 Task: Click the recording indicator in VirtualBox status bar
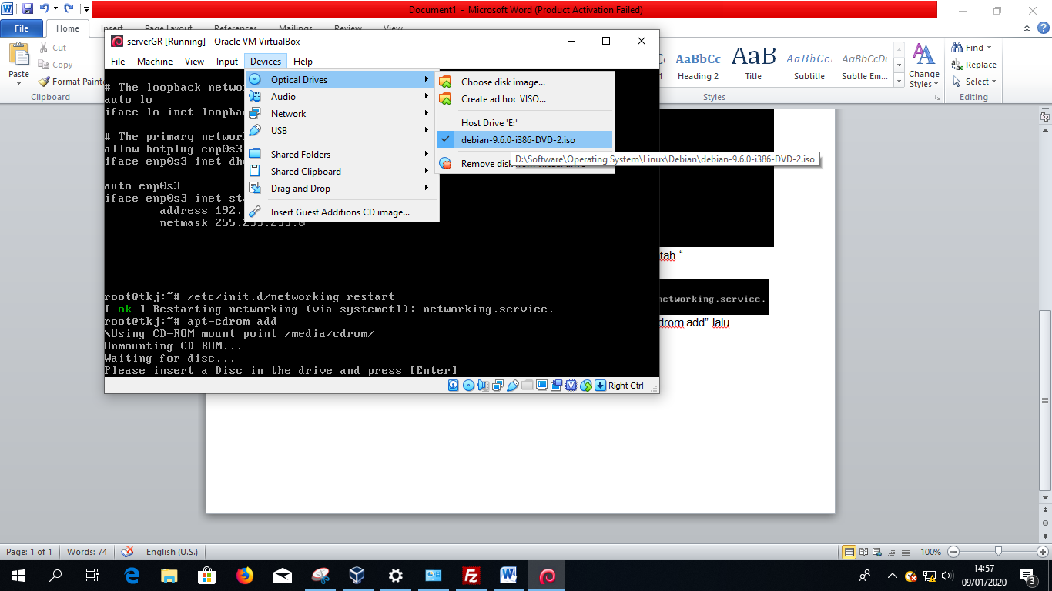tap(556, 386)
